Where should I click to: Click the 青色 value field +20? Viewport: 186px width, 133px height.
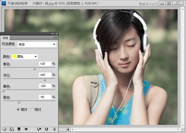[45, 64]
